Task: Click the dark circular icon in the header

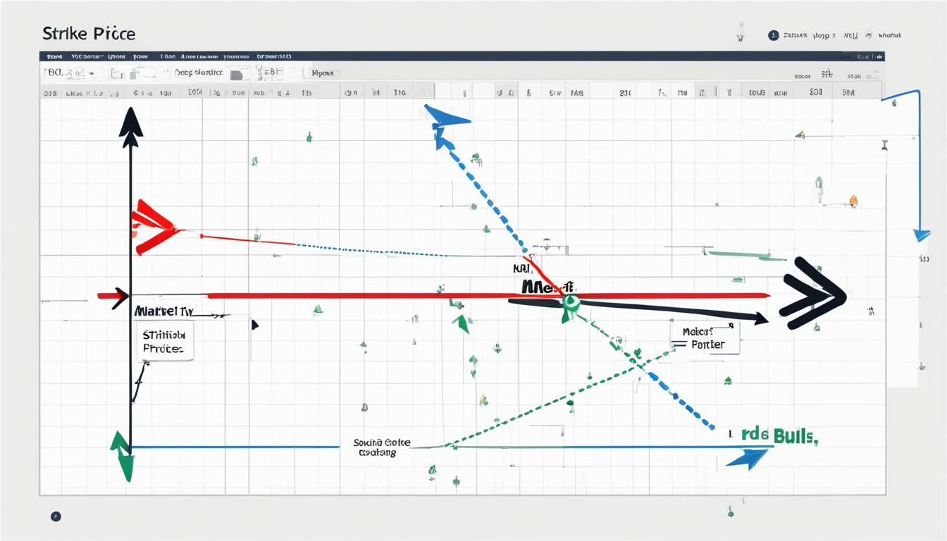Action: coord(774,35)
